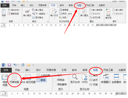Select the 草稿 draft view option
The height and width of the screenshot is (98, 128).
pyautogui.click(x=41, y=80)
